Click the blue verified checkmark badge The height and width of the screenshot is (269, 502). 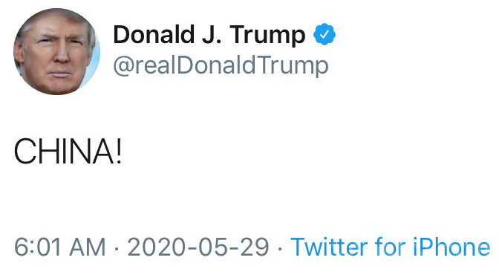tap(325, 34)
